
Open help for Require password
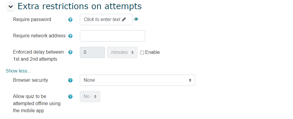(x=70, y=20)
